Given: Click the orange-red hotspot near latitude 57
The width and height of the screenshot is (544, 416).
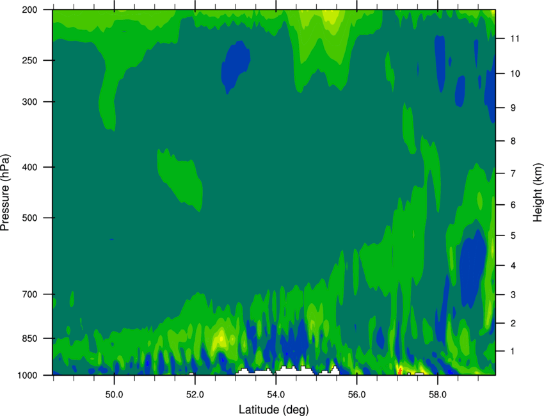Looking at the screenshot, I should point(399,371).
